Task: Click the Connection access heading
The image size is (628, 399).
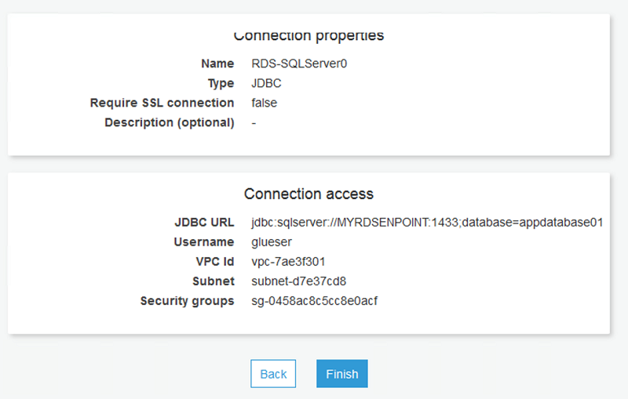Action: tap(309, 194)
